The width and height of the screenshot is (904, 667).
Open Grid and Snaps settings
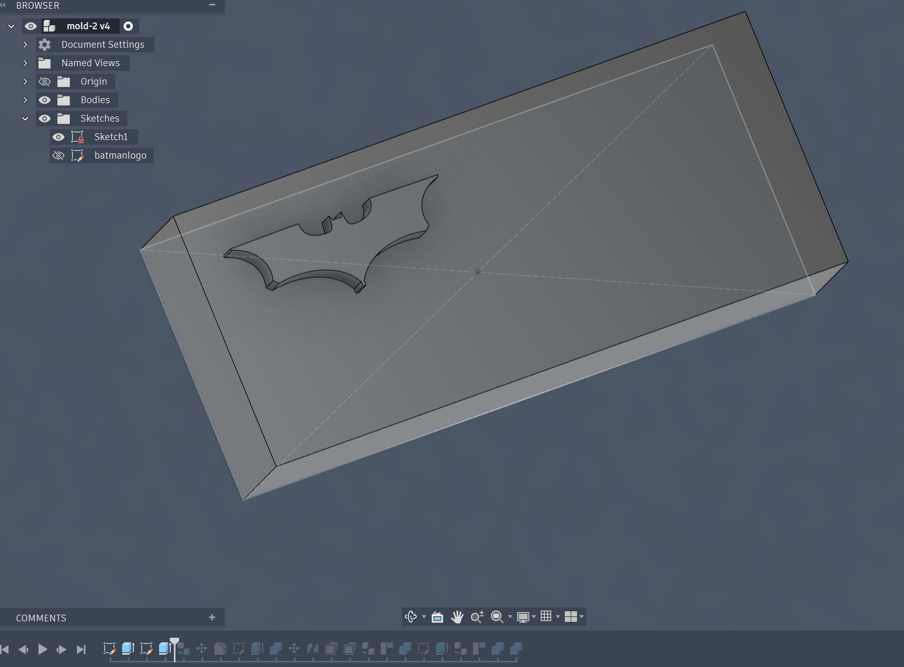tap(546, 616)
